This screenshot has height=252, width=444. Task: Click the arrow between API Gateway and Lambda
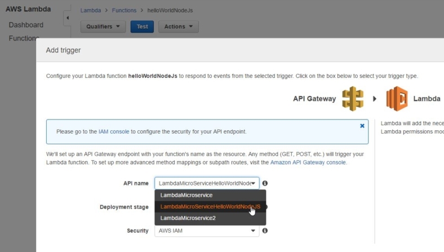[375, 99]
